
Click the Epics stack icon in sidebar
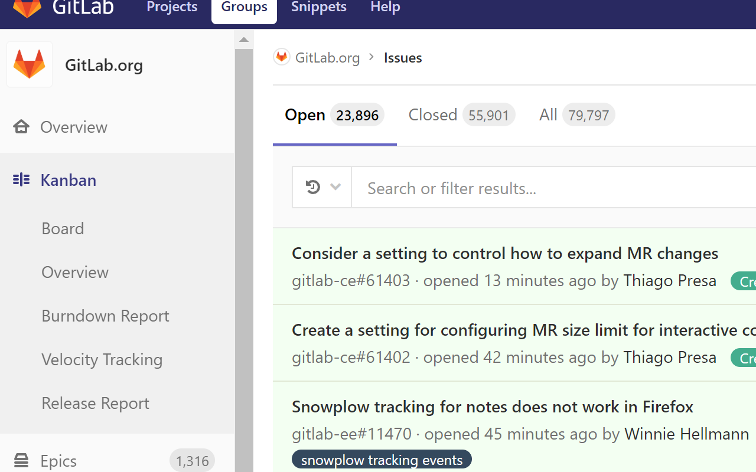[x=21, y=460]
